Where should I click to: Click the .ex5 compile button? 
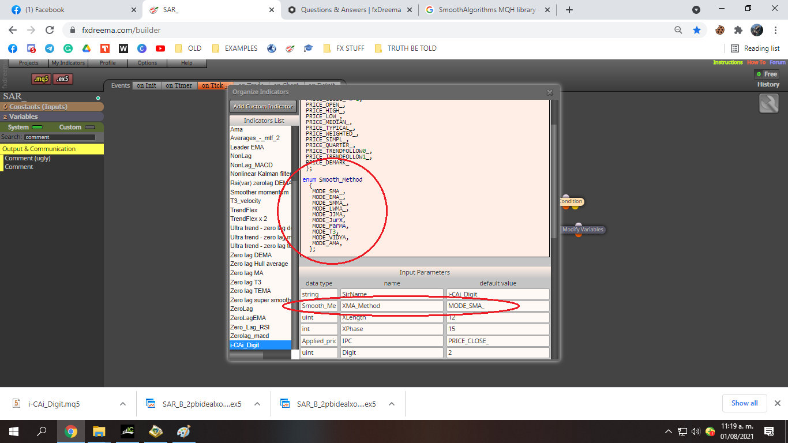pyautogui.click(x=63, y=79)
